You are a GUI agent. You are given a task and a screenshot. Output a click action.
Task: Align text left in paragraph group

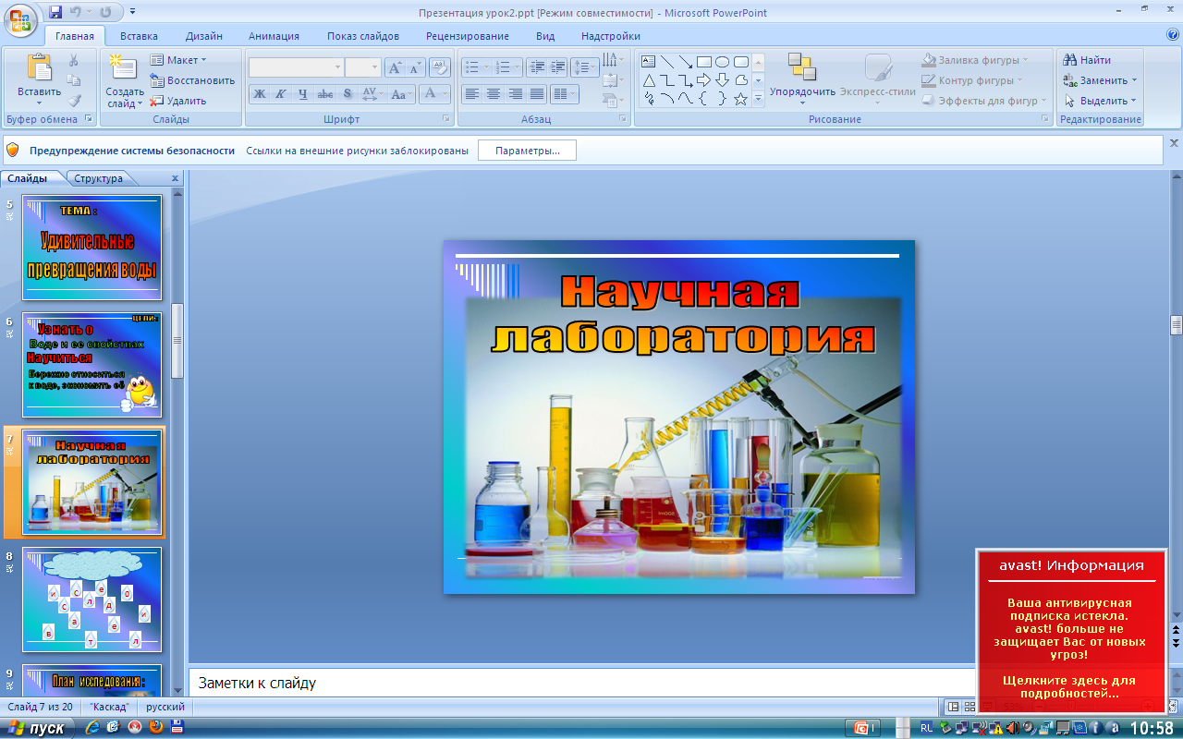pyautogui.click(x=472, y=93)
